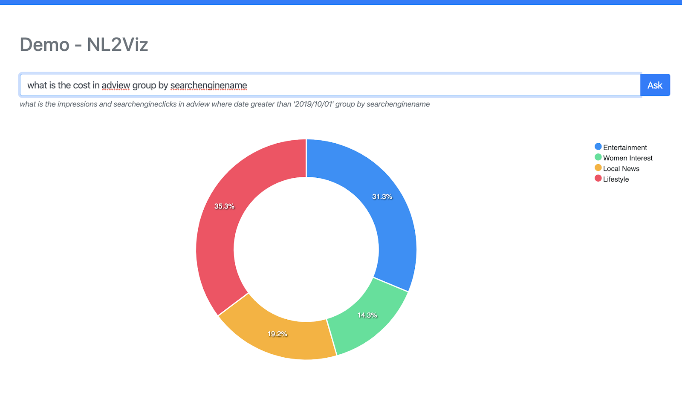Viewport: 682px width, 396px height.
Task: Click the Ask button
Action: pos(655,85)
